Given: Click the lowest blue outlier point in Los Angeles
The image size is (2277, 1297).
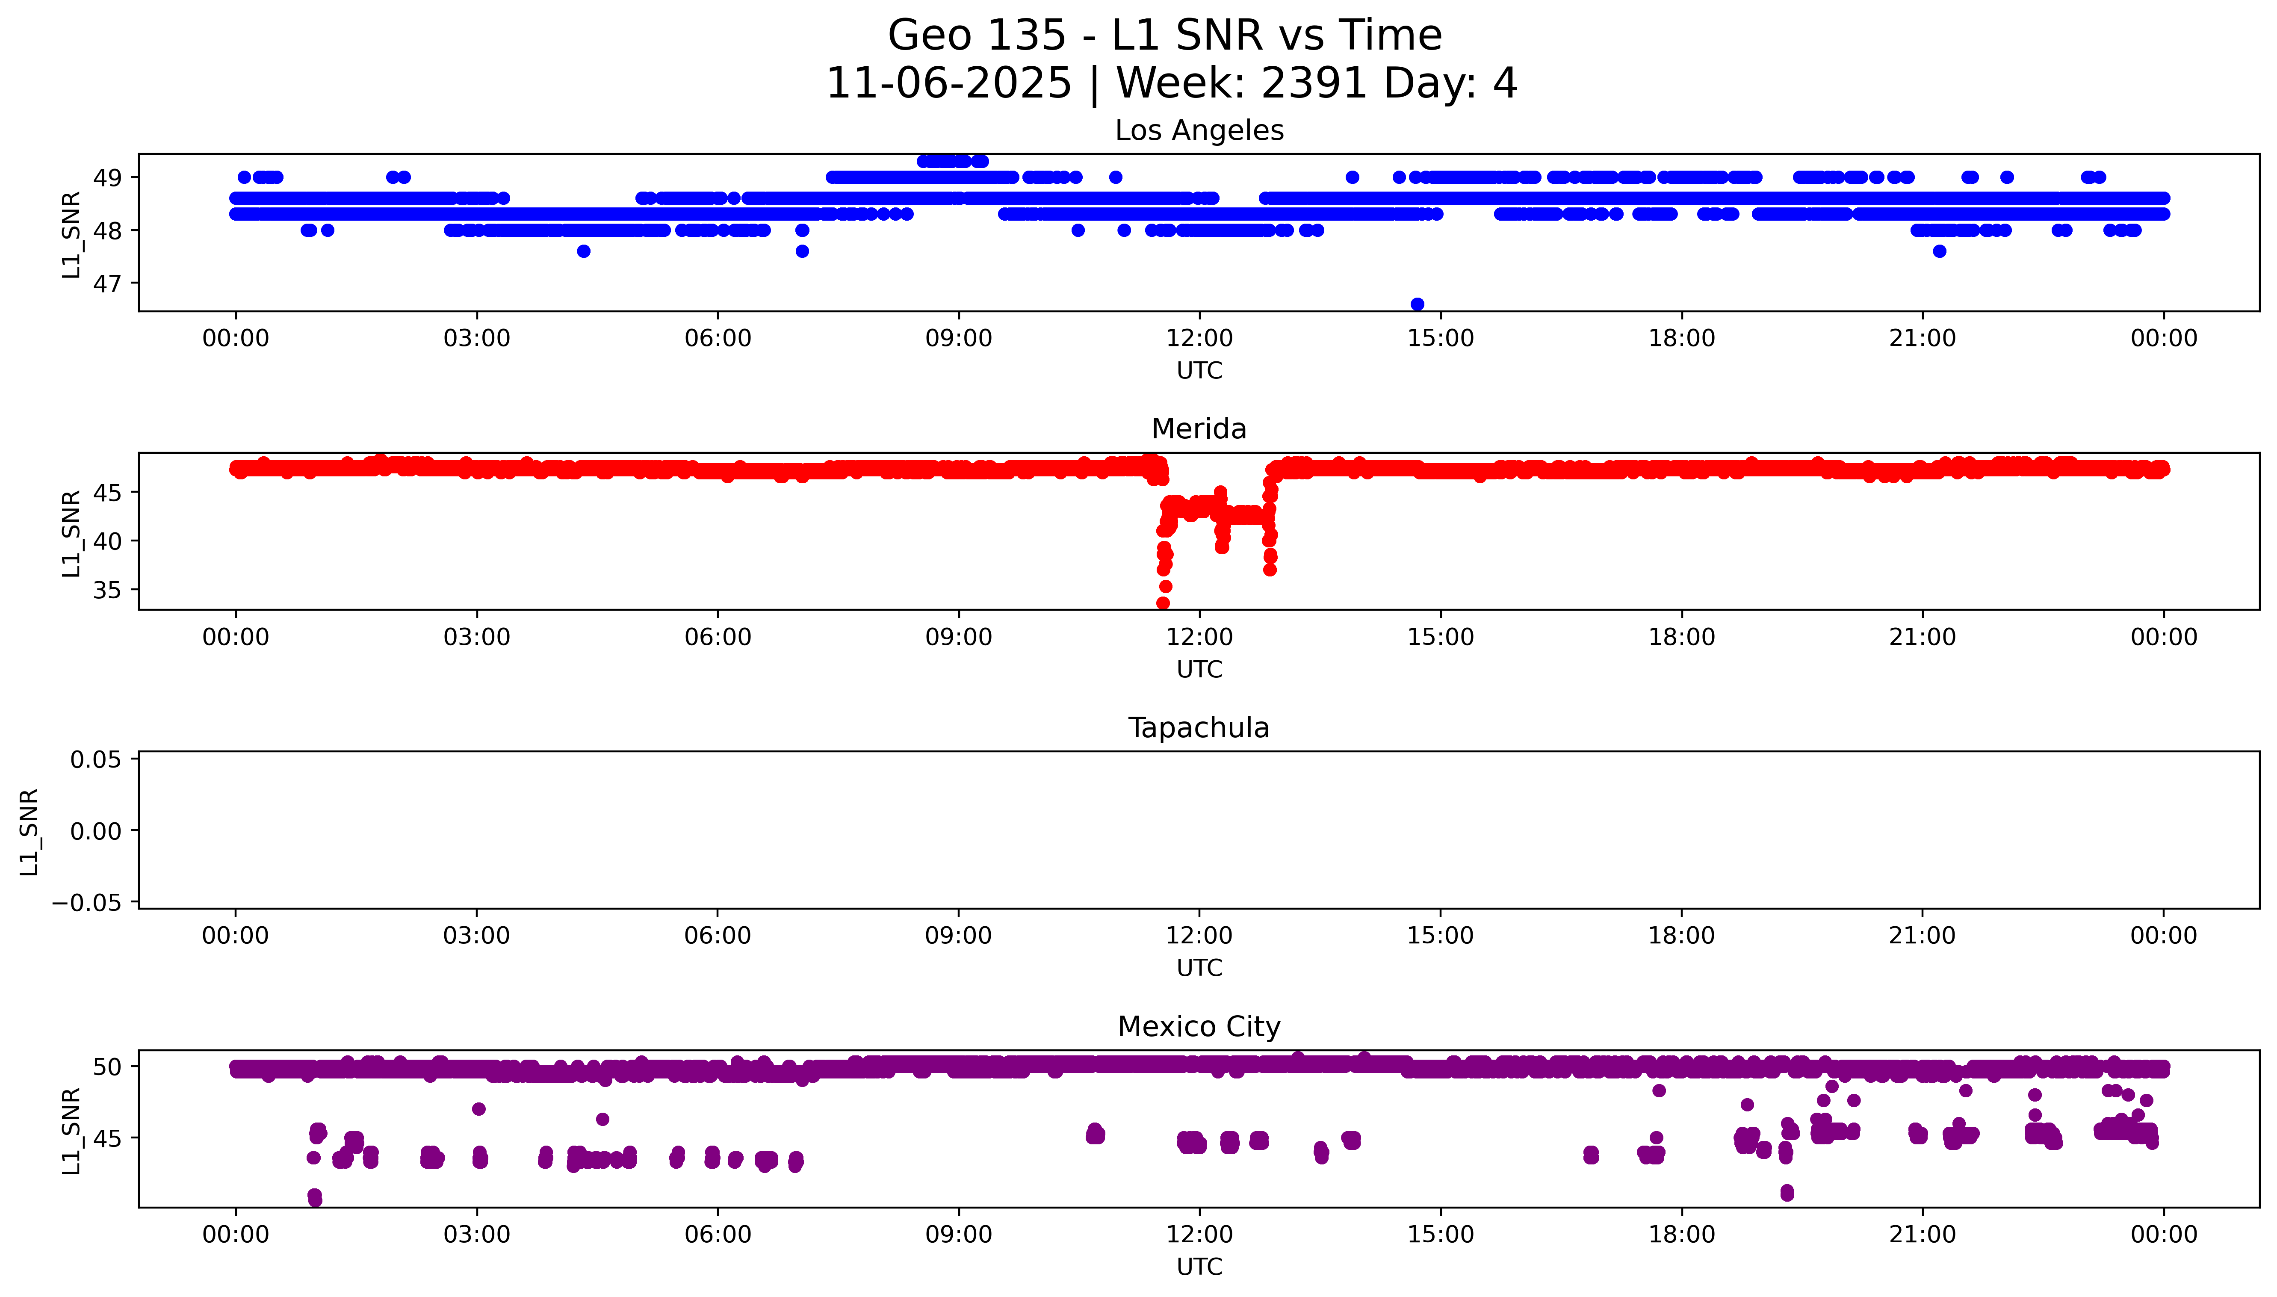Looking at the screenshot, I should coord(1417,304).
